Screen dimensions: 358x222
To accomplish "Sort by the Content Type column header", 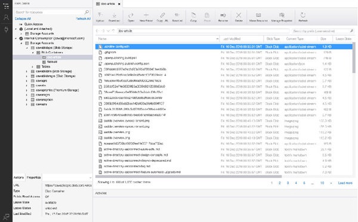I will (300, 39).
